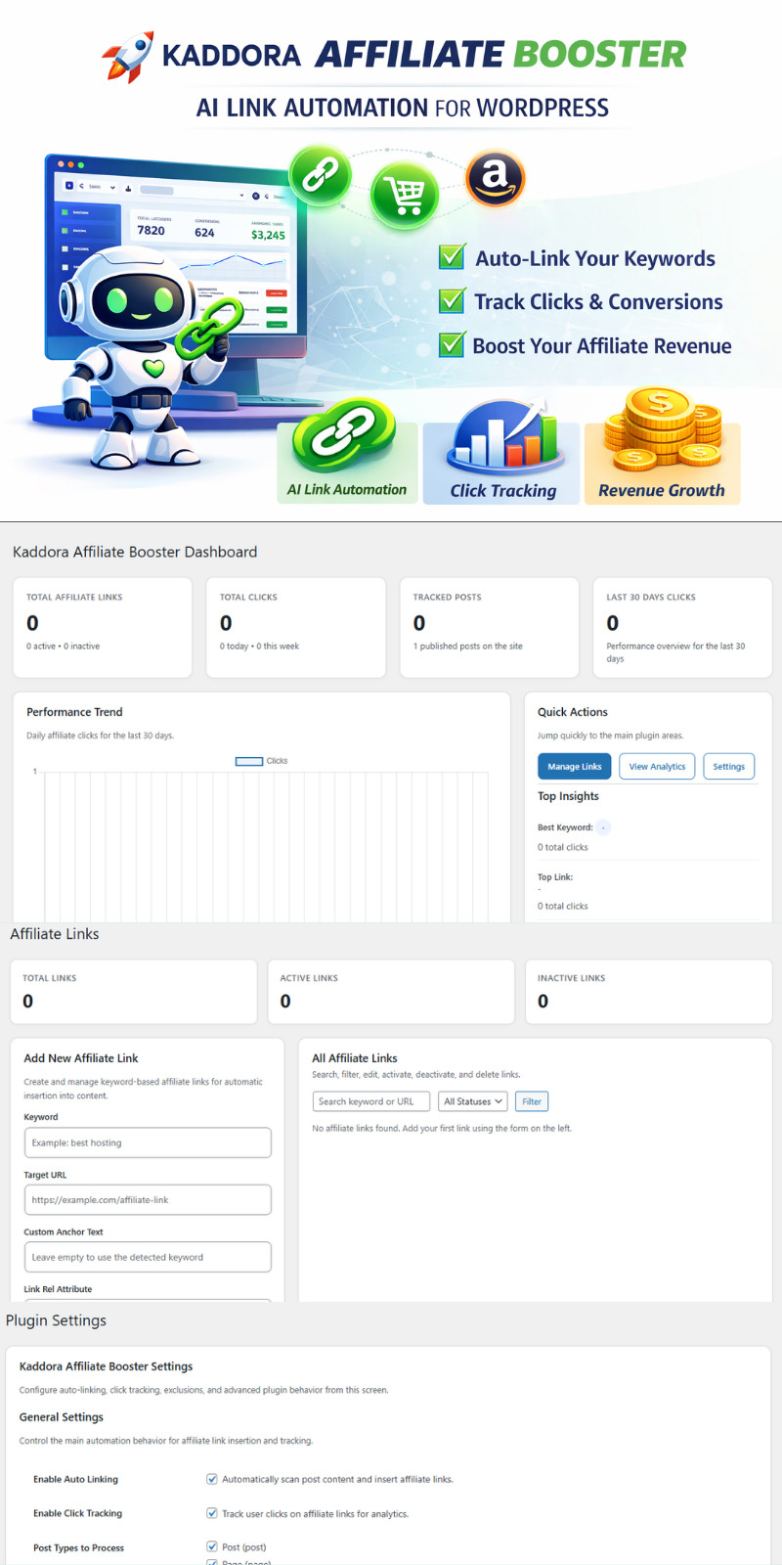Click the Top Link label

tap(555, 877)
